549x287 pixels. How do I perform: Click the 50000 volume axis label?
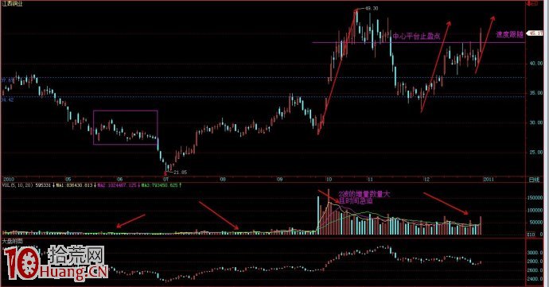pyautogui.click(x=536, y=223)
